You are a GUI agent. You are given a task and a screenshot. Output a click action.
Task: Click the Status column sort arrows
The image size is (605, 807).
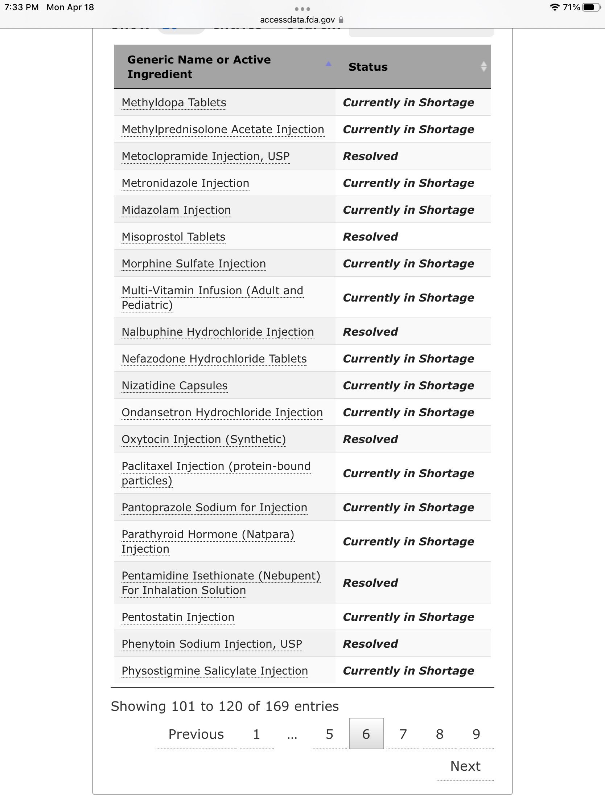coord(483,66)
